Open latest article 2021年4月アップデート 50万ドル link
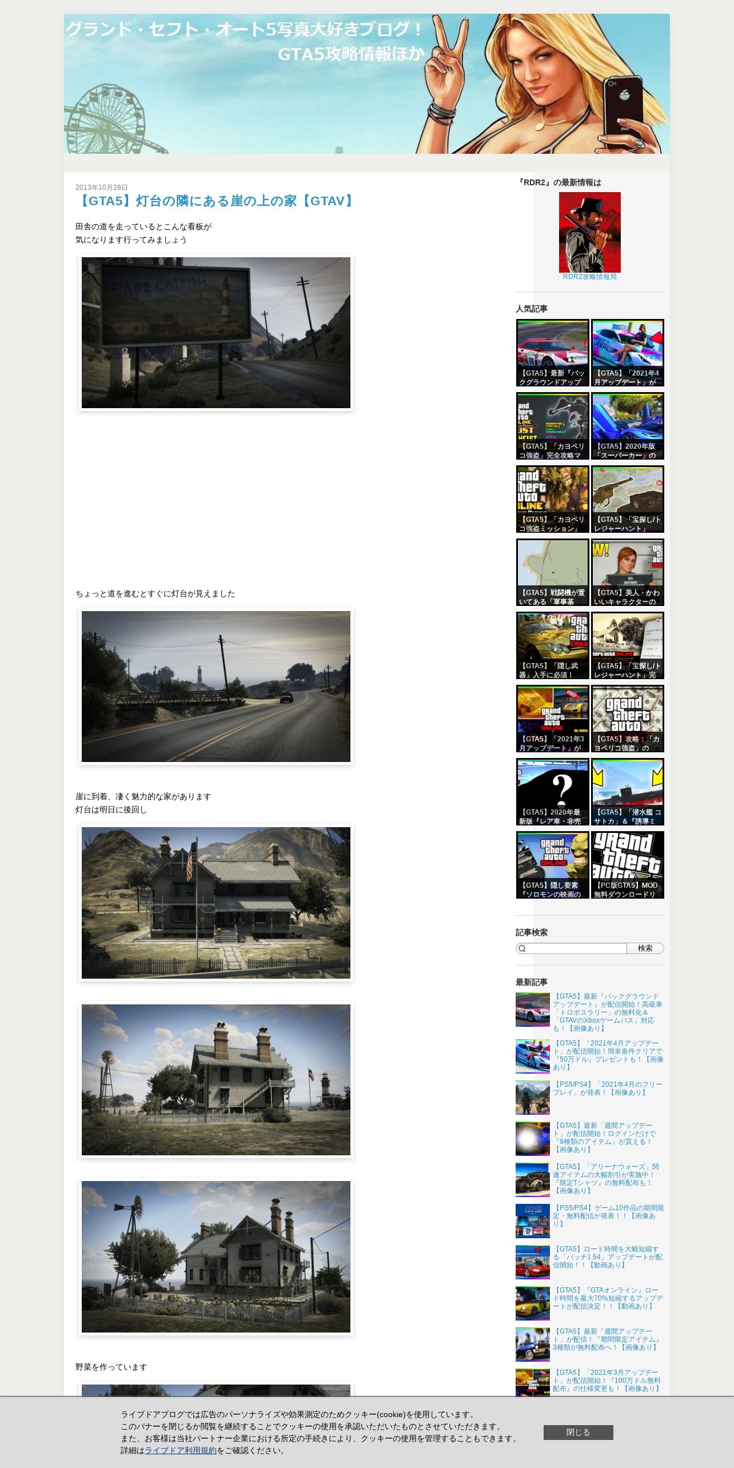Screen dimensions: 734x1468 (607, 1055)
